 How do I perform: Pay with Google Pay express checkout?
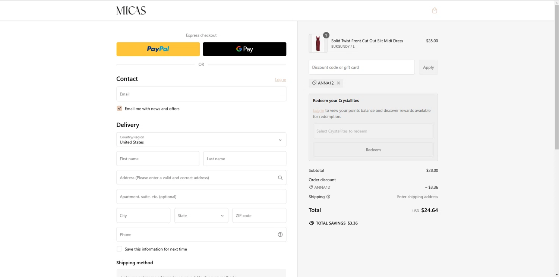point(244,49)
